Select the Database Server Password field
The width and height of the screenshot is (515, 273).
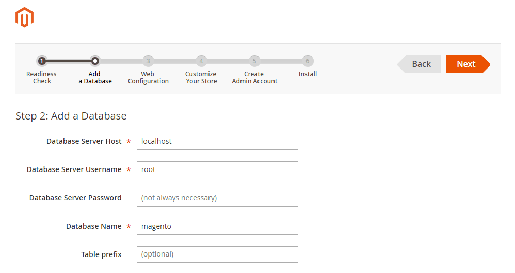(217, 198)
